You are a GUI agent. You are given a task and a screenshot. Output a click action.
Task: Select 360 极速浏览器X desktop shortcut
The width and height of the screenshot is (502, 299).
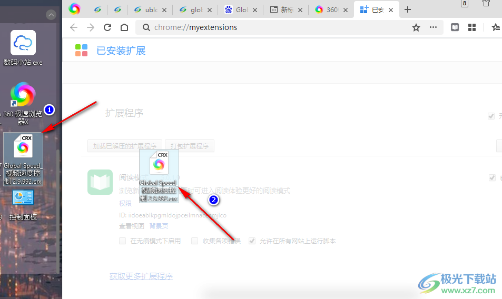point(23,104)
